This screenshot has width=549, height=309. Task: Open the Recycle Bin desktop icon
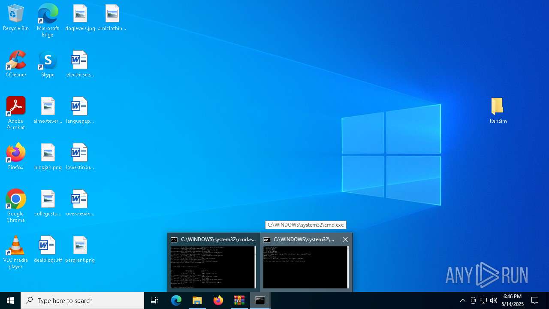click(16, 18)
